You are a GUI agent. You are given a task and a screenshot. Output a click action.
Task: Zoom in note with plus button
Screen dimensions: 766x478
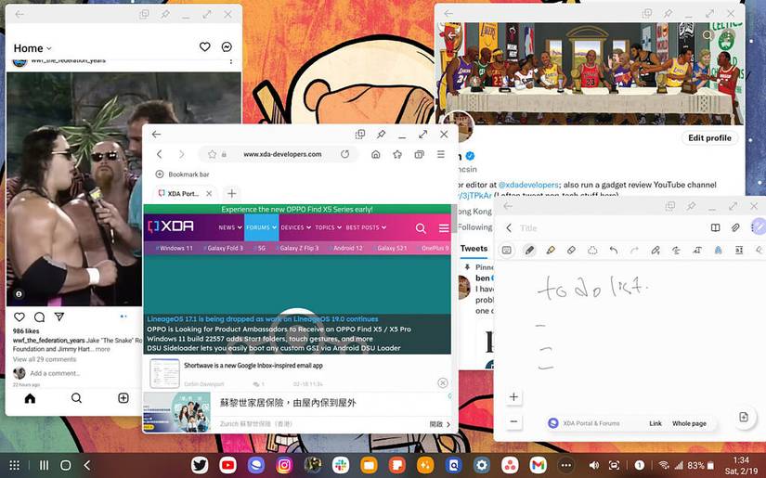[x=513, y=397]
